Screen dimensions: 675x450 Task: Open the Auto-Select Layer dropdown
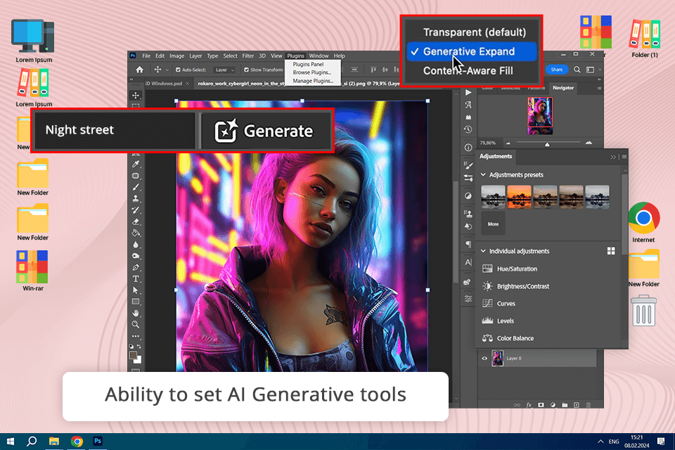tap(224, 70)
